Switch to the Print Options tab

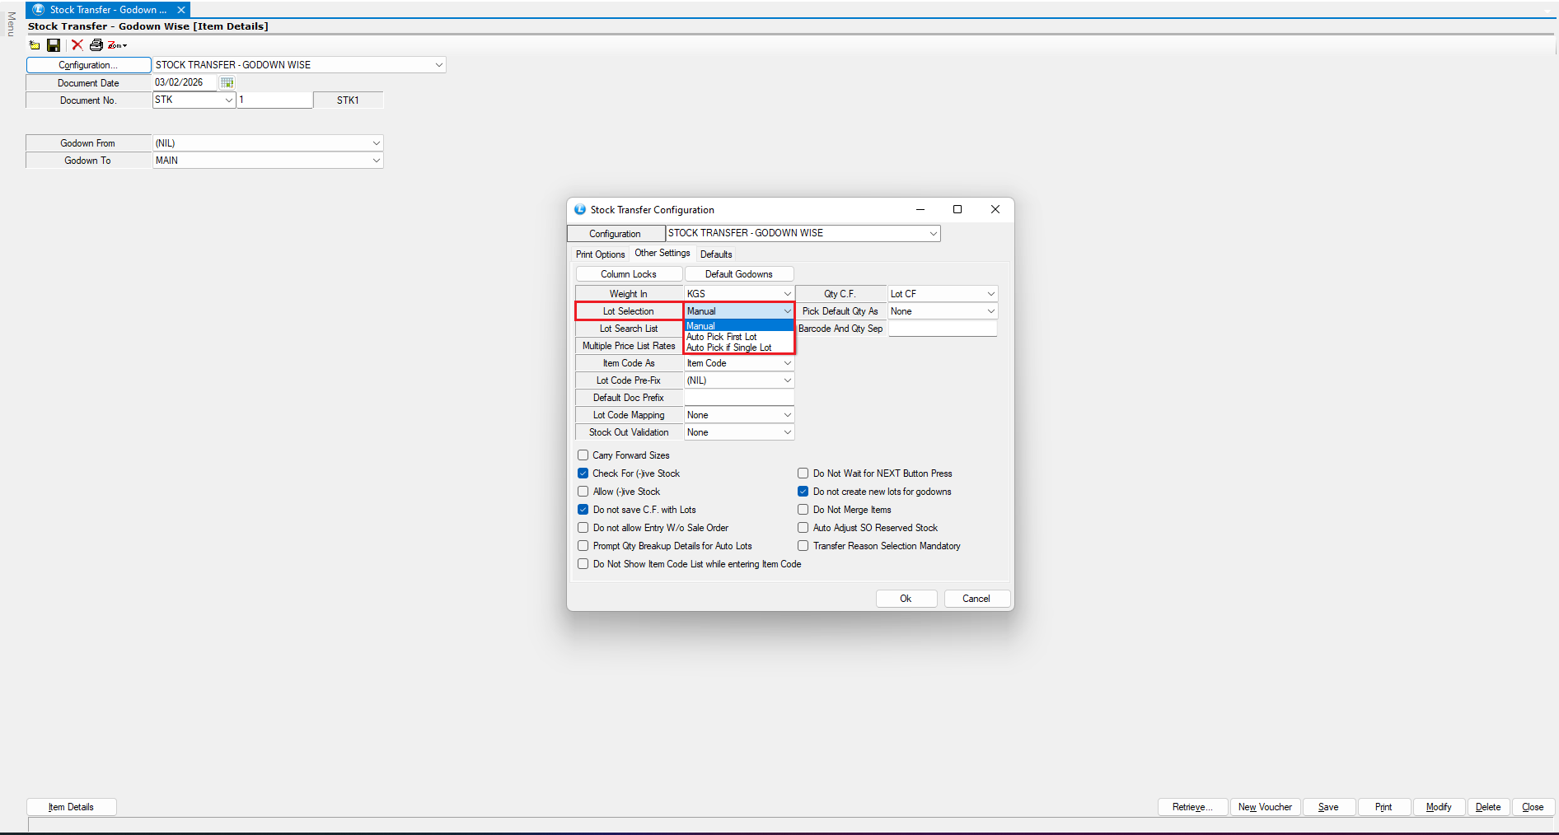600,254
